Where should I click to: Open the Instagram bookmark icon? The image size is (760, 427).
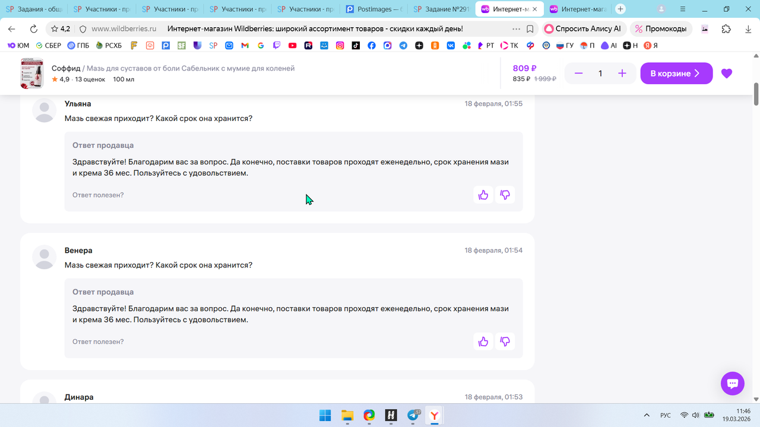click(340, 46)
